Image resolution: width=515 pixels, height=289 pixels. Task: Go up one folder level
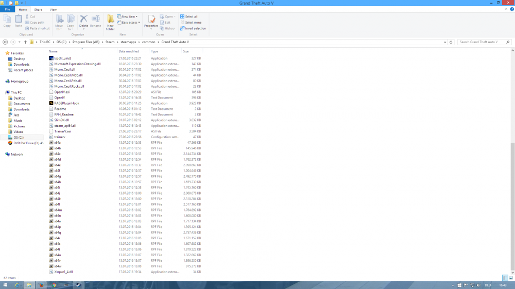25,42
